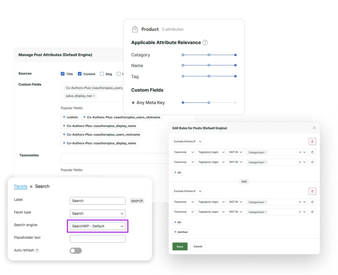Click inside the Placeholder text input field
338x275 pixels.
(98, 239)
